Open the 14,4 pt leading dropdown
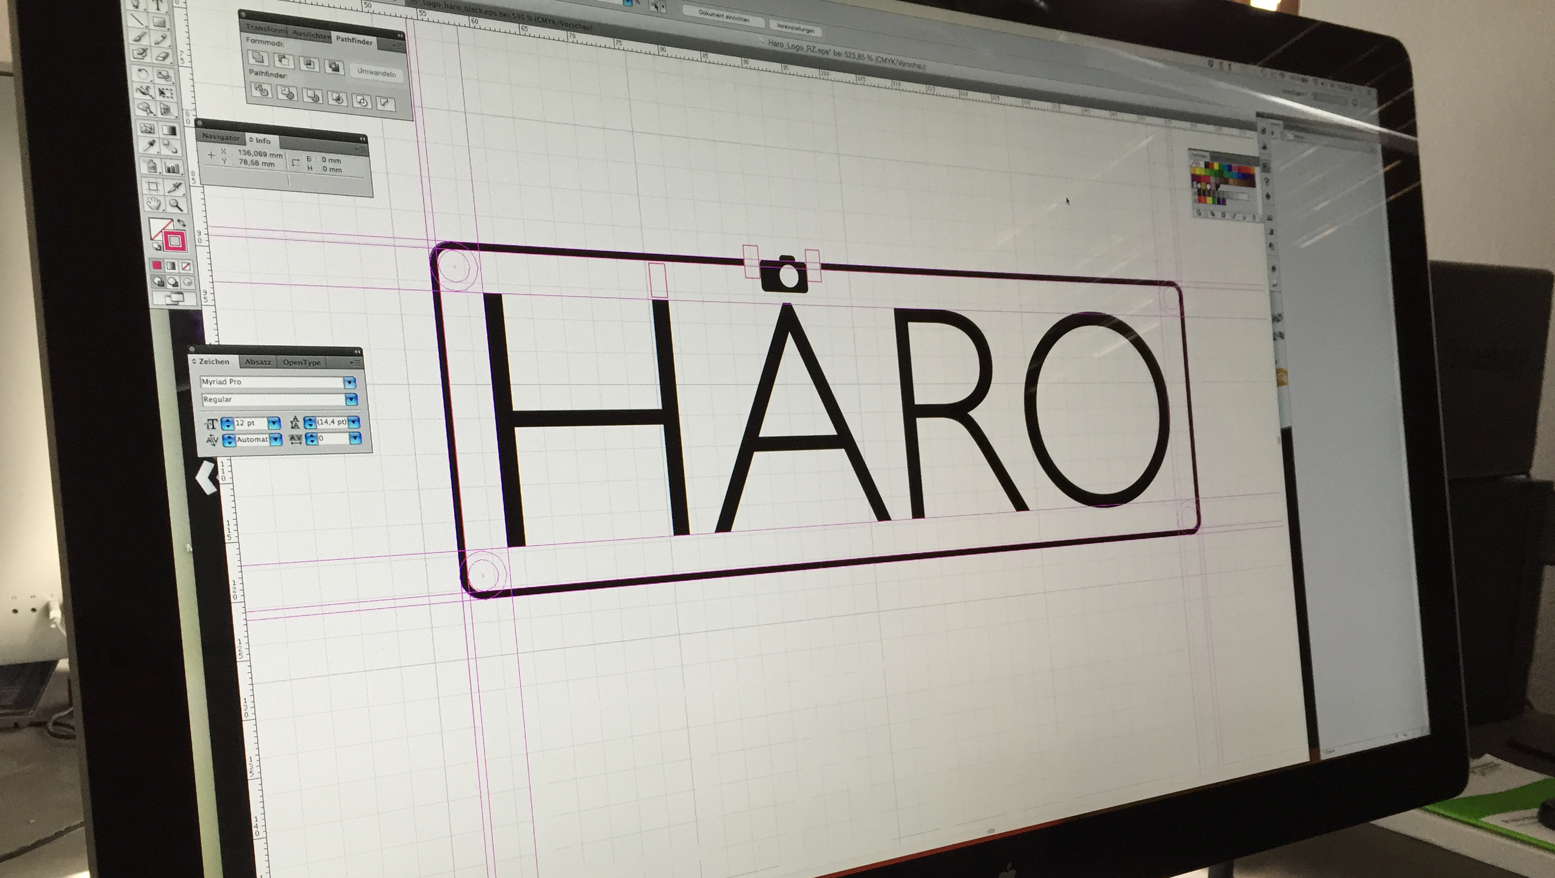This screenshot has height=878, width=1555. [354, 422]
